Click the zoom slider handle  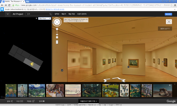(57, 34)
